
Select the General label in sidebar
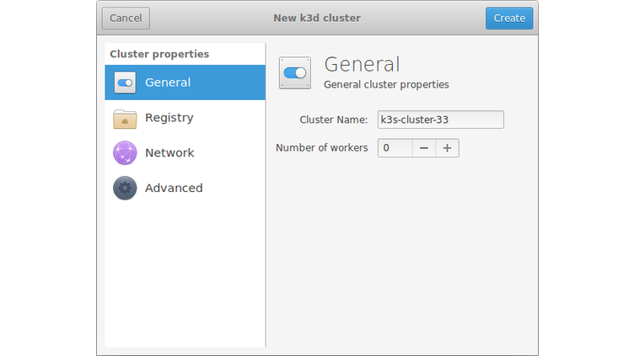[168, 82]
